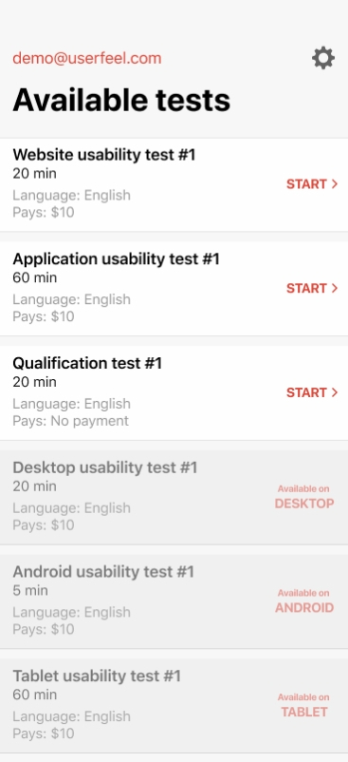
Task: Tap the Available on TABLET label
Action: pos(304,705)
